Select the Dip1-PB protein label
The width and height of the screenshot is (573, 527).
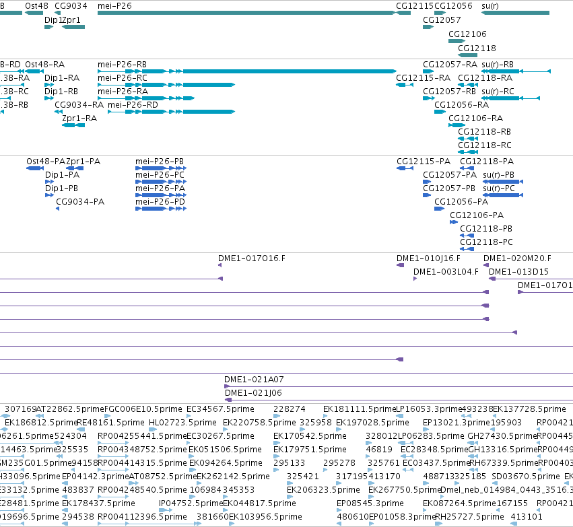coord(61,188)
